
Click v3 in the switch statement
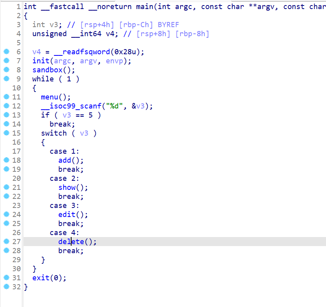(84, 133)
